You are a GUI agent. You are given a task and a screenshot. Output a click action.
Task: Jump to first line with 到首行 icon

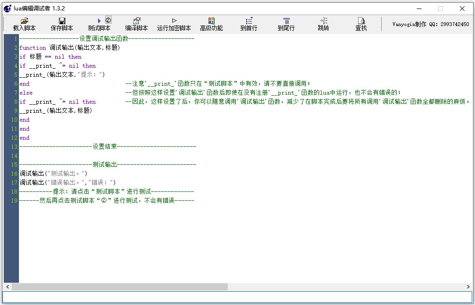[x=249, y=21]
